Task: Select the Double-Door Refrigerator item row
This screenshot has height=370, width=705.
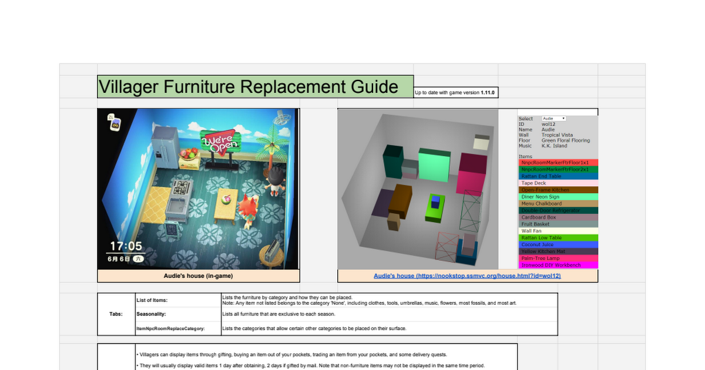Action: coord(558,210)
